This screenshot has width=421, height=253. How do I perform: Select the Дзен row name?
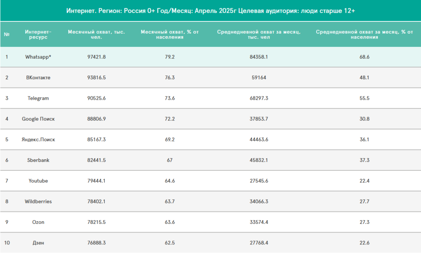(38, 243)
